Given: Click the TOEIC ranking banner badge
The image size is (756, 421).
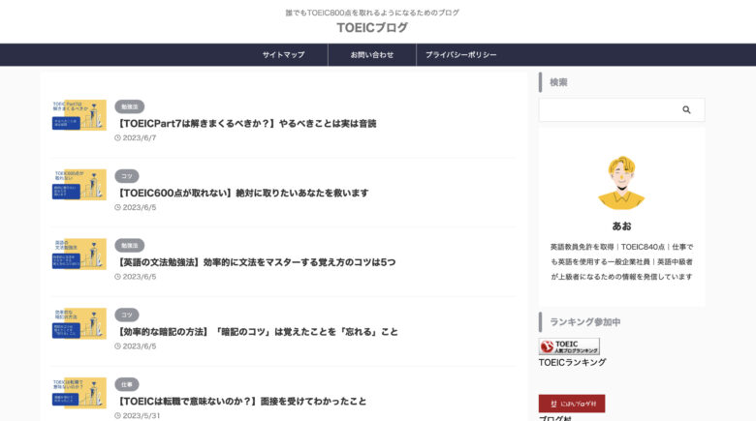Looking at the screenshot, I should [x=569, y=346].
